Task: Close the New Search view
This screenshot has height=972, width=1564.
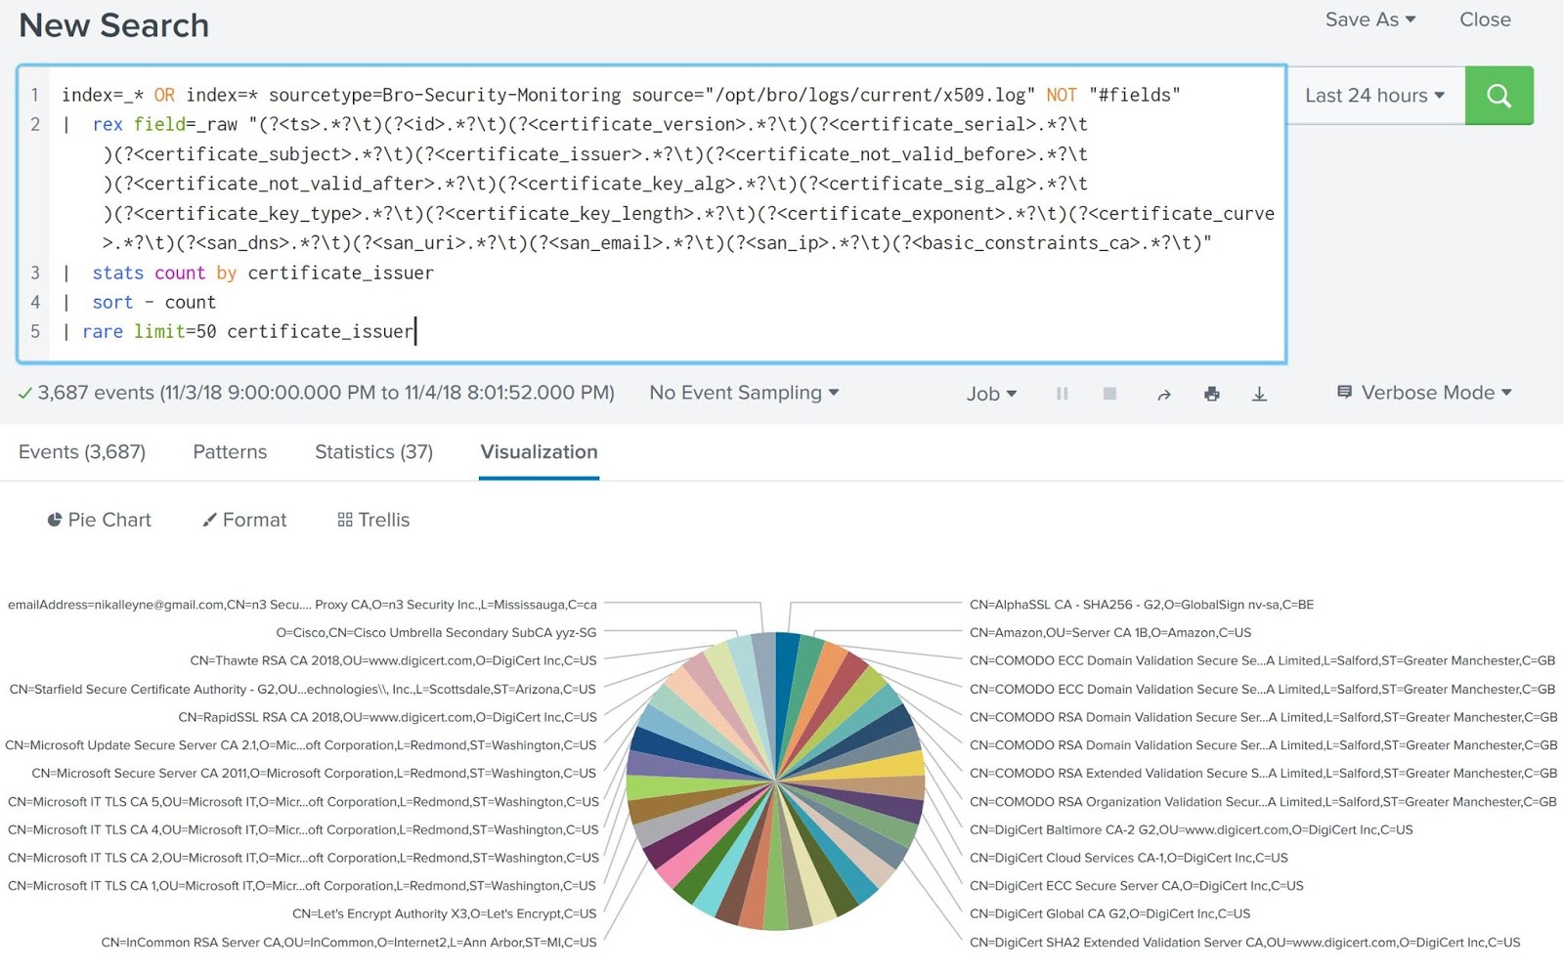Action: 1484,20
